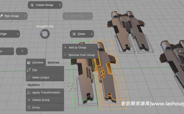Select the Dissolve option
184x114 pixels.
pos(36,63)
